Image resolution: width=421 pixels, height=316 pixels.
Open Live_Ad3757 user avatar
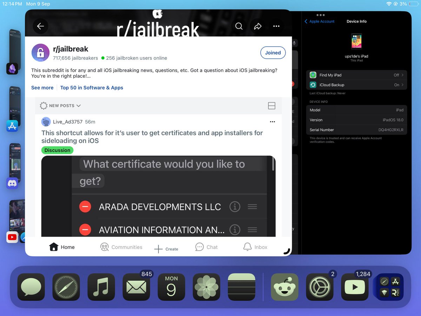46,122
